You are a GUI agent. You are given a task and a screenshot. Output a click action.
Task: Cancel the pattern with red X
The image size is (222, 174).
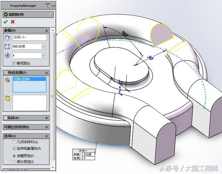tap(12, 22)
